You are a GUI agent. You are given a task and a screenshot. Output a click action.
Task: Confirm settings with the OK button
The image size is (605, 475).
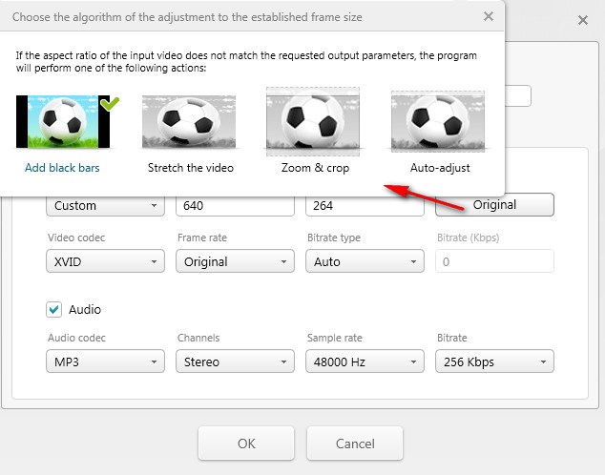pos(246,444)
